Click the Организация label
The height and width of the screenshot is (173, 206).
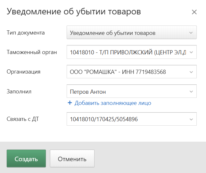point(23,72)
